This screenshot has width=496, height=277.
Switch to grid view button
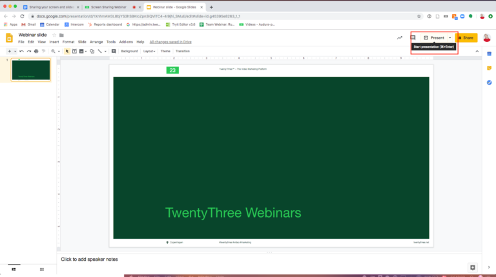[42, 269]
